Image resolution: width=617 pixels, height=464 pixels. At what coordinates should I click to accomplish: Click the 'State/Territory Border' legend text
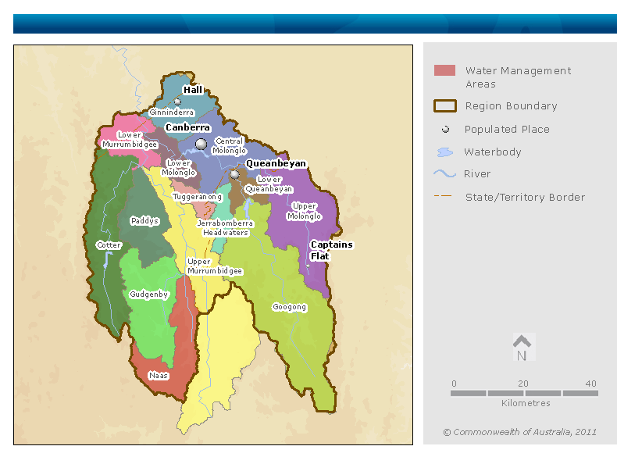pyautogui.click(x=526, y=197)
